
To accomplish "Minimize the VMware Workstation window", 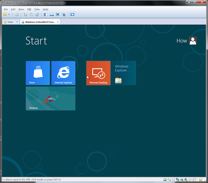I will [x=189, y=2].
